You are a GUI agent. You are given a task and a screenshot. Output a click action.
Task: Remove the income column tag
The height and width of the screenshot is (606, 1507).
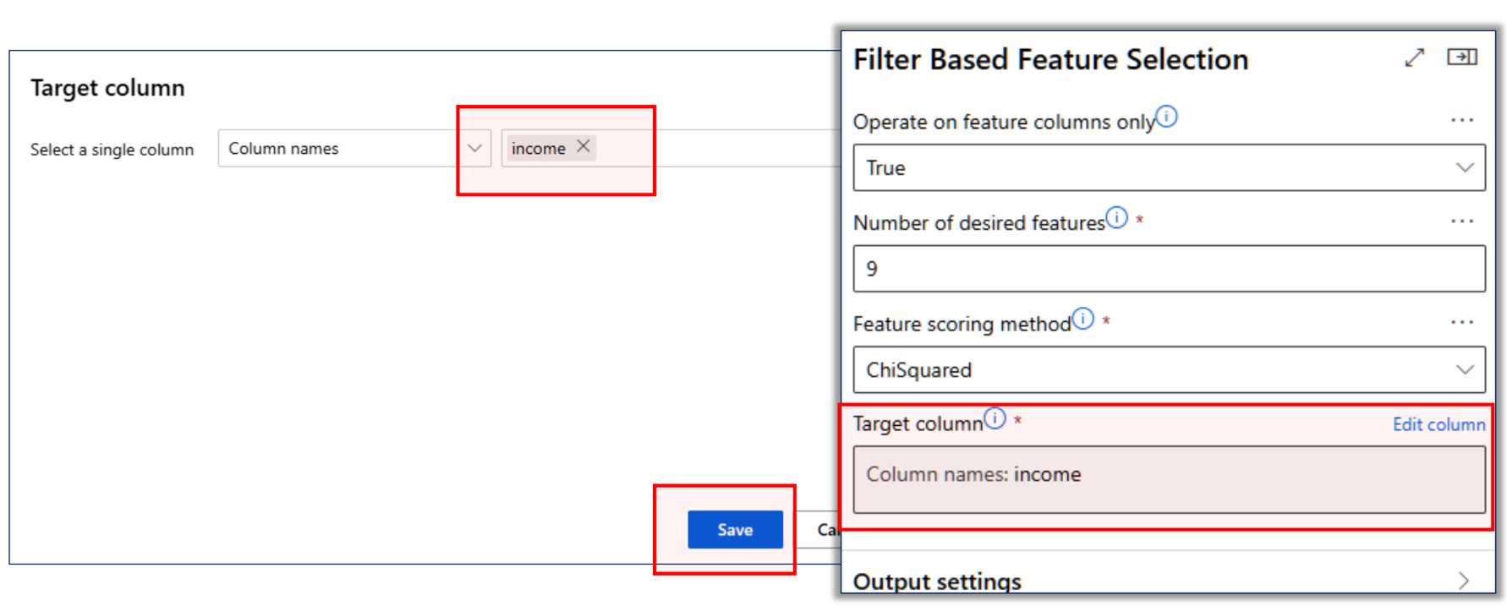point(584,146)
